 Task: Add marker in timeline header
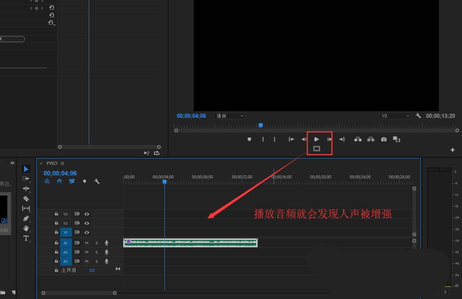85,181
